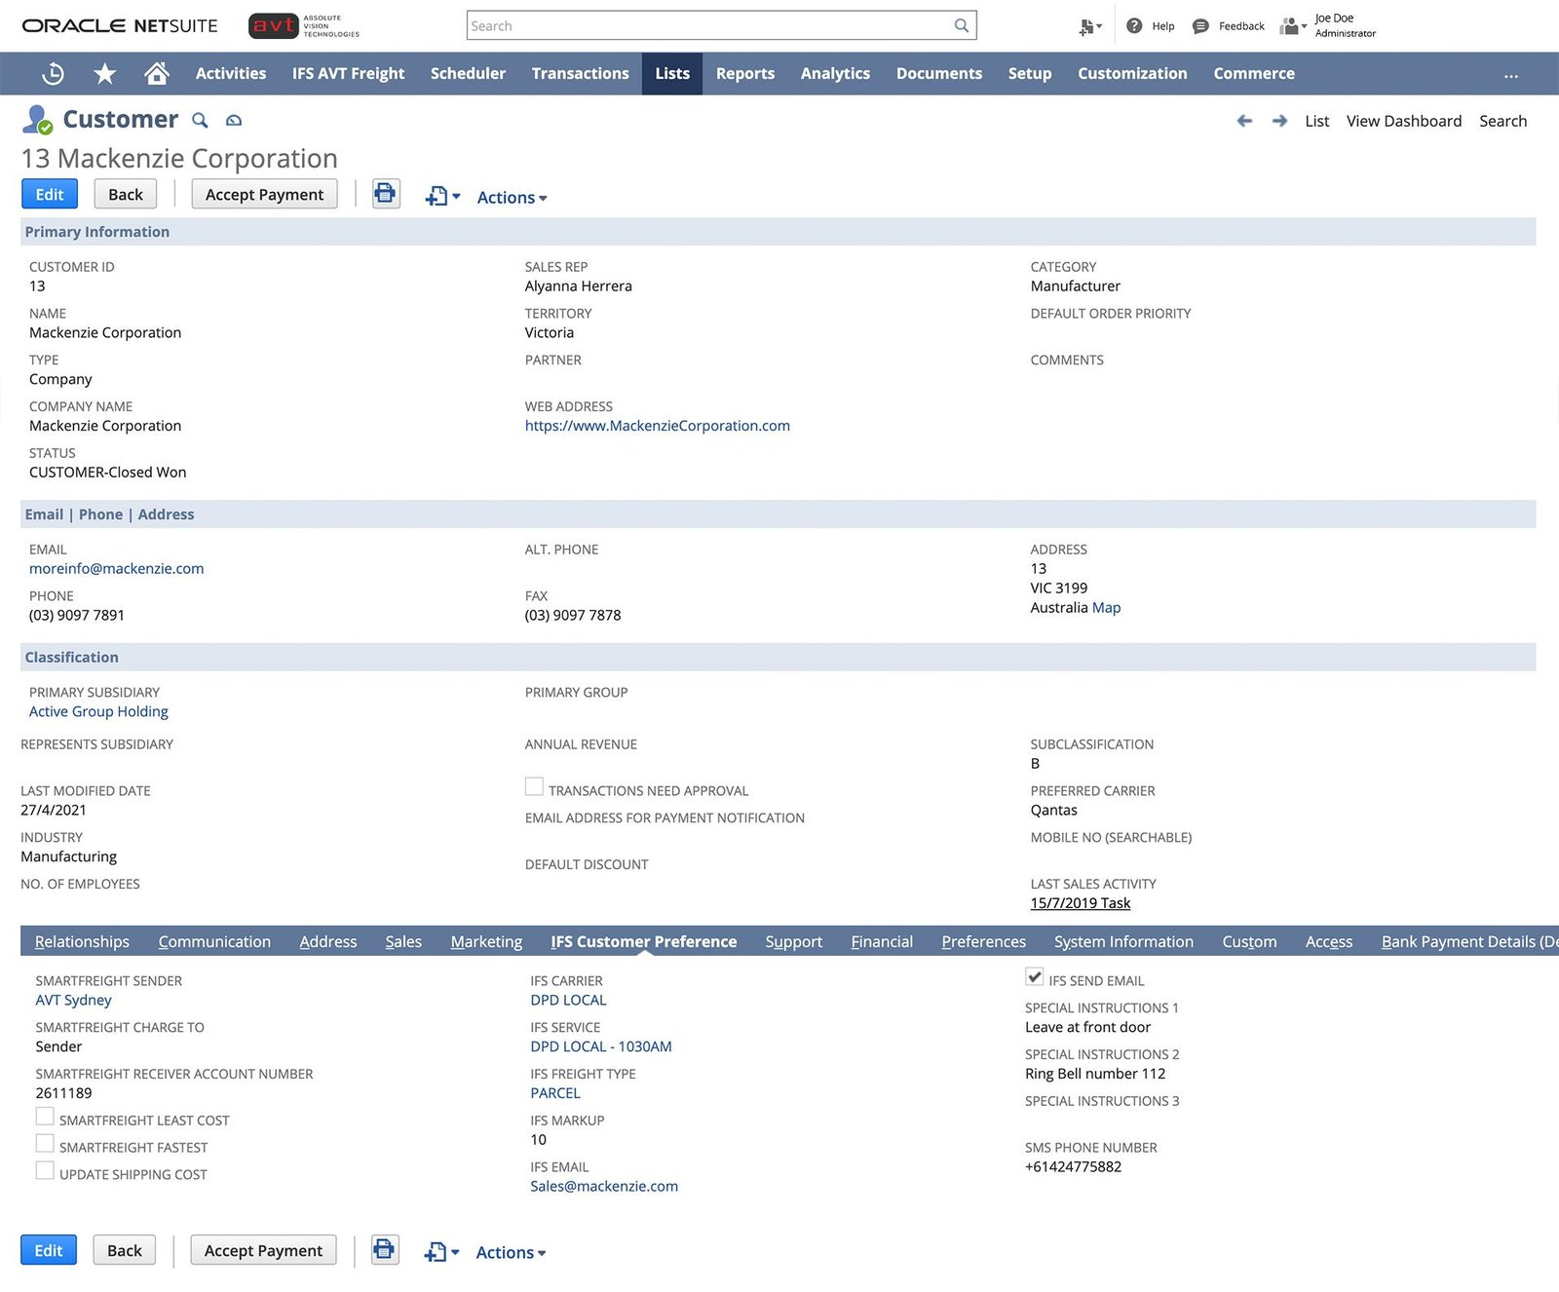
Task: Open the create new menu icon in the header
Action: coord(1089,27)
